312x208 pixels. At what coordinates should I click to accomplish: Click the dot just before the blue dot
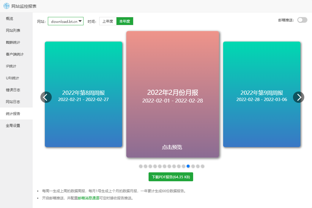[183, 166]
